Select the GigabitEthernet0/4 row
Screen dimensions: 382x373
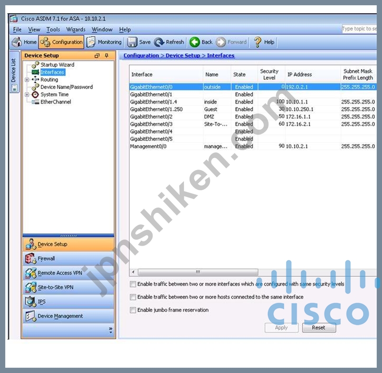(253, 132)
